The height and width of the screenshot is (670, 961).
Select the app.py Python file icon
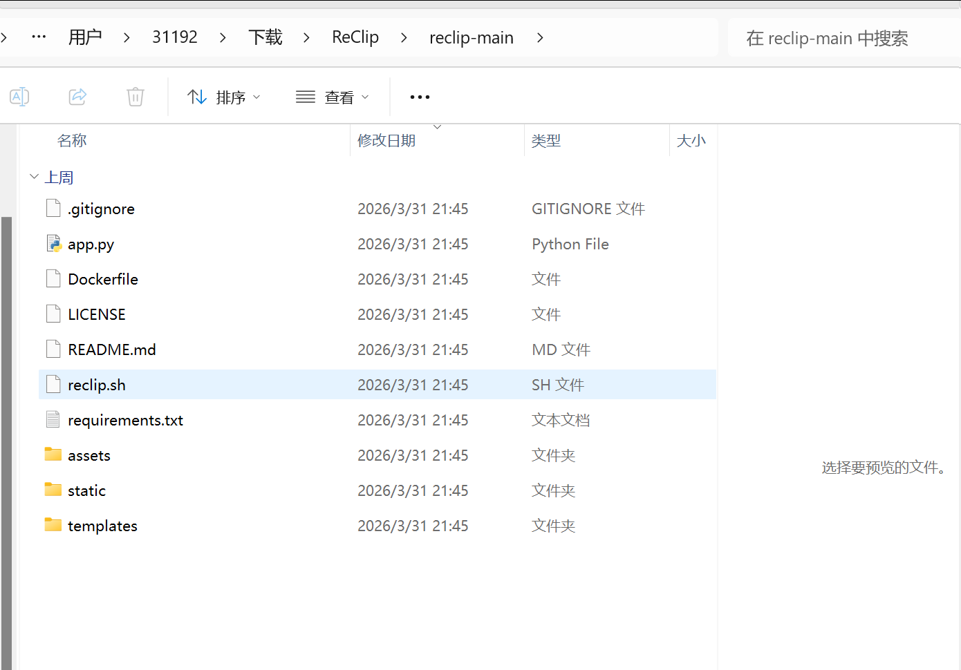coord(53,243)
